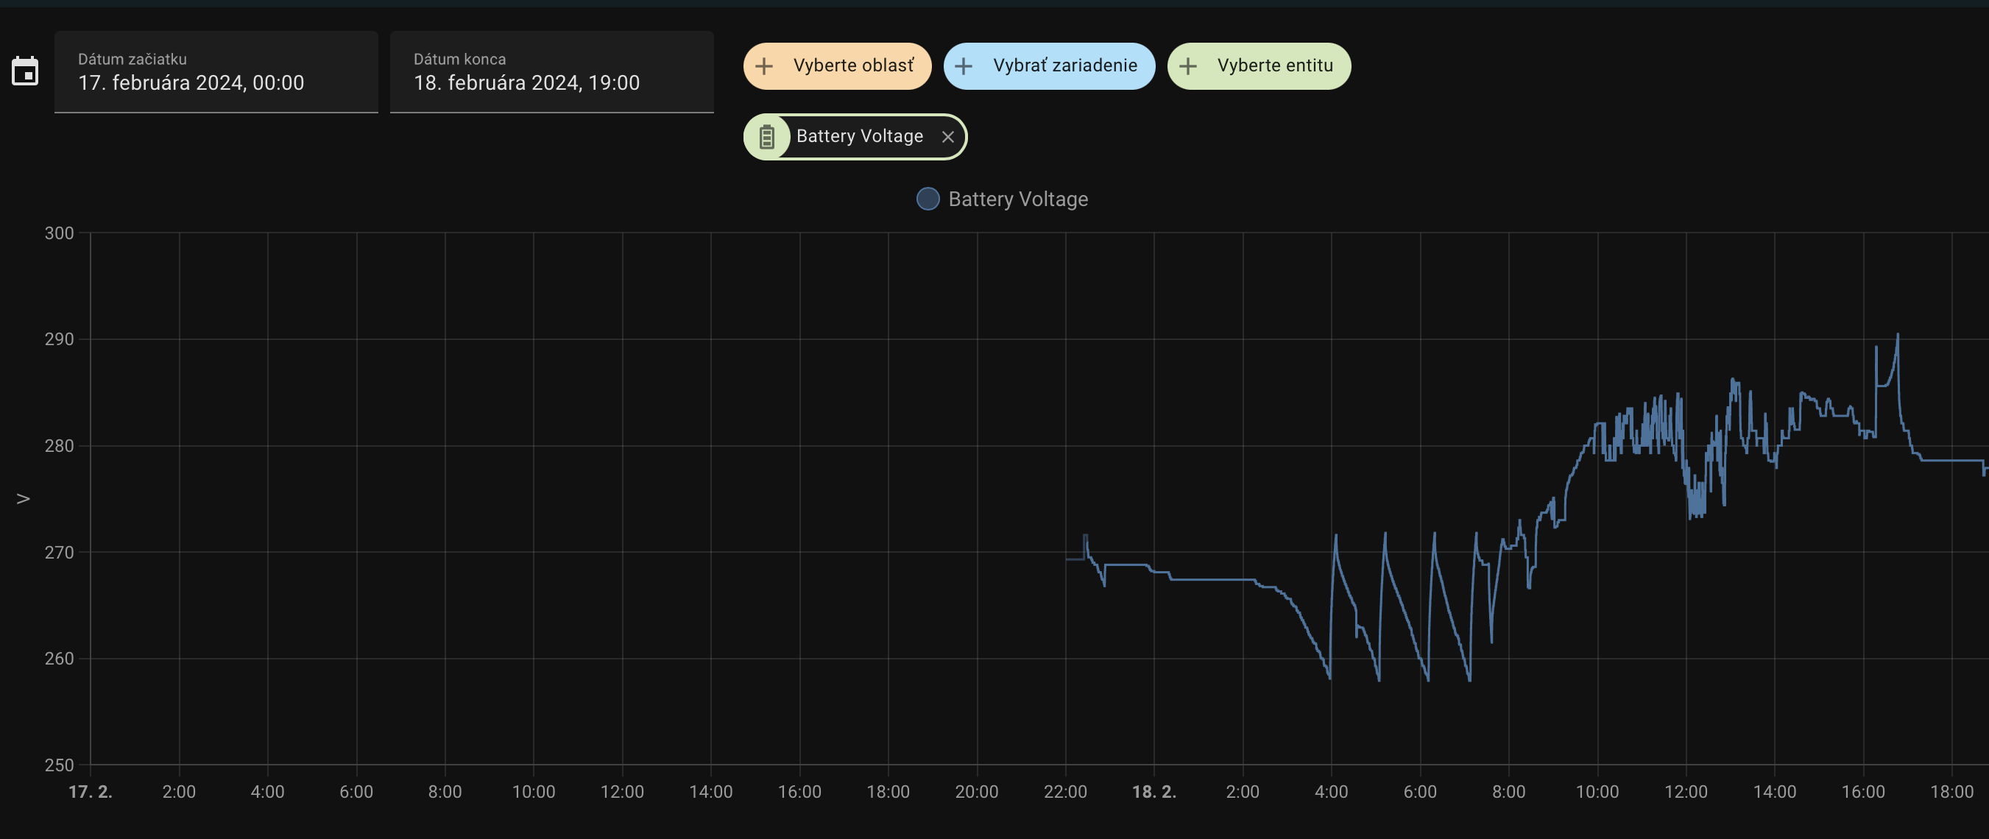Click the 12:00 label after 18. 2.

point(1686,792)
